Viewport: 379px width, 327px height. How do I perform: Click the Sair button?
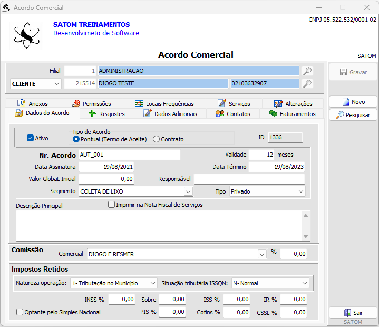(x=353, y=313)
